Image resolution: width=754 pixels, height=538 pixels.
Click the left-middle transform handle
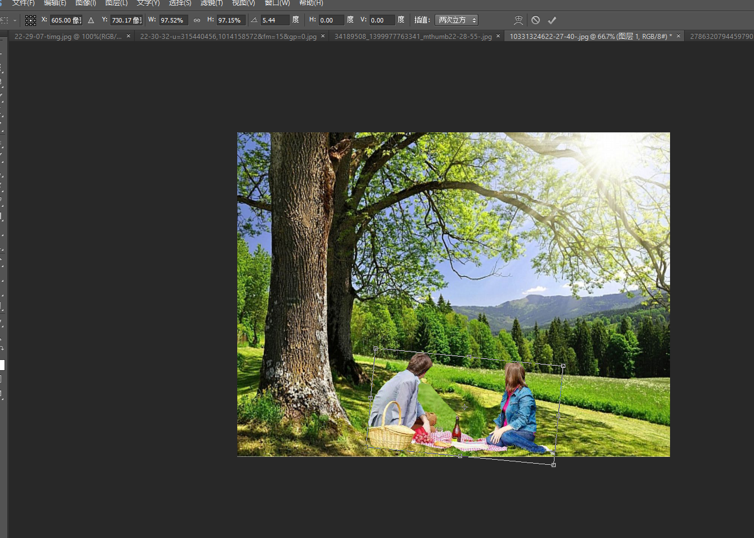click(x=371, y=398)
